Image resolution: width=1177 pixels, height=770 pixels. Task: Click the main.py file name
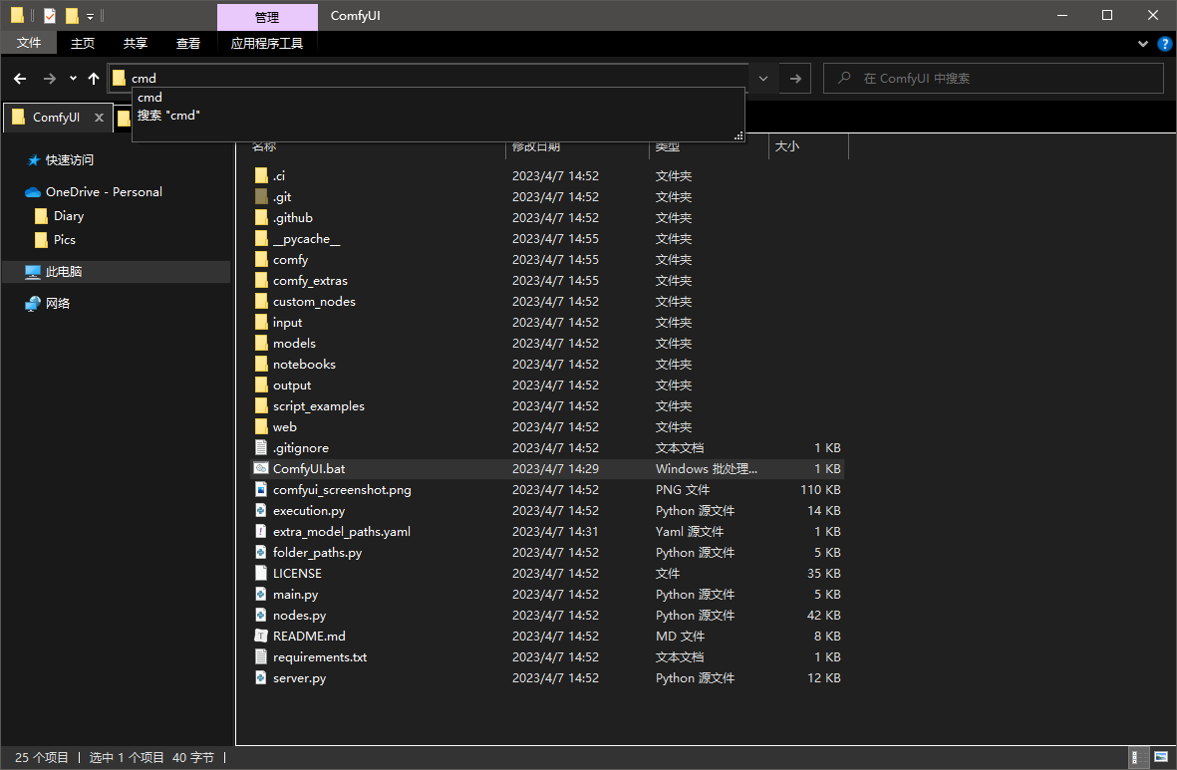tap(296, 595)
